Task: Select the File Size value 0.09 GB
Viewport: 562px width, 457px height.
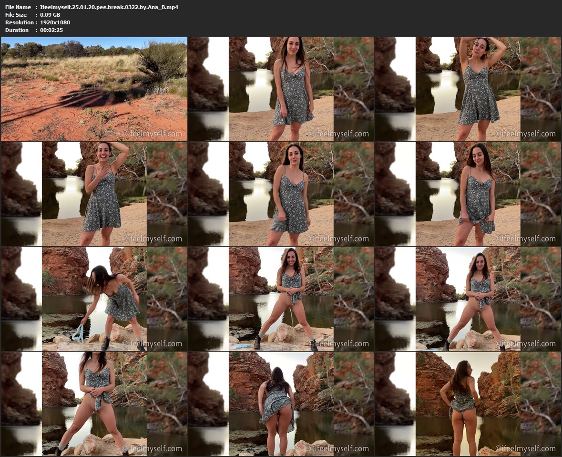Action: 50,15
